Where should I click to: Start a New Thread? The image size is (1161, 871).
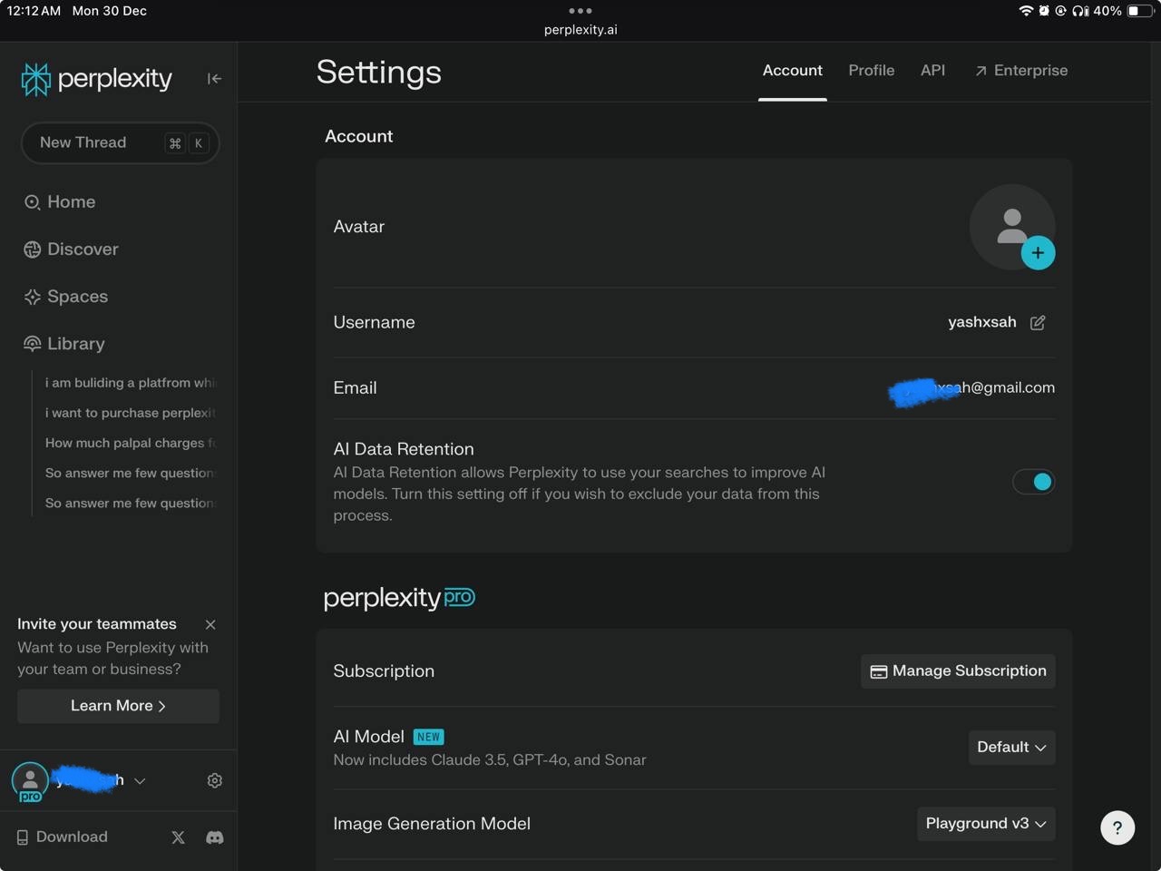[x=120, y=142]
